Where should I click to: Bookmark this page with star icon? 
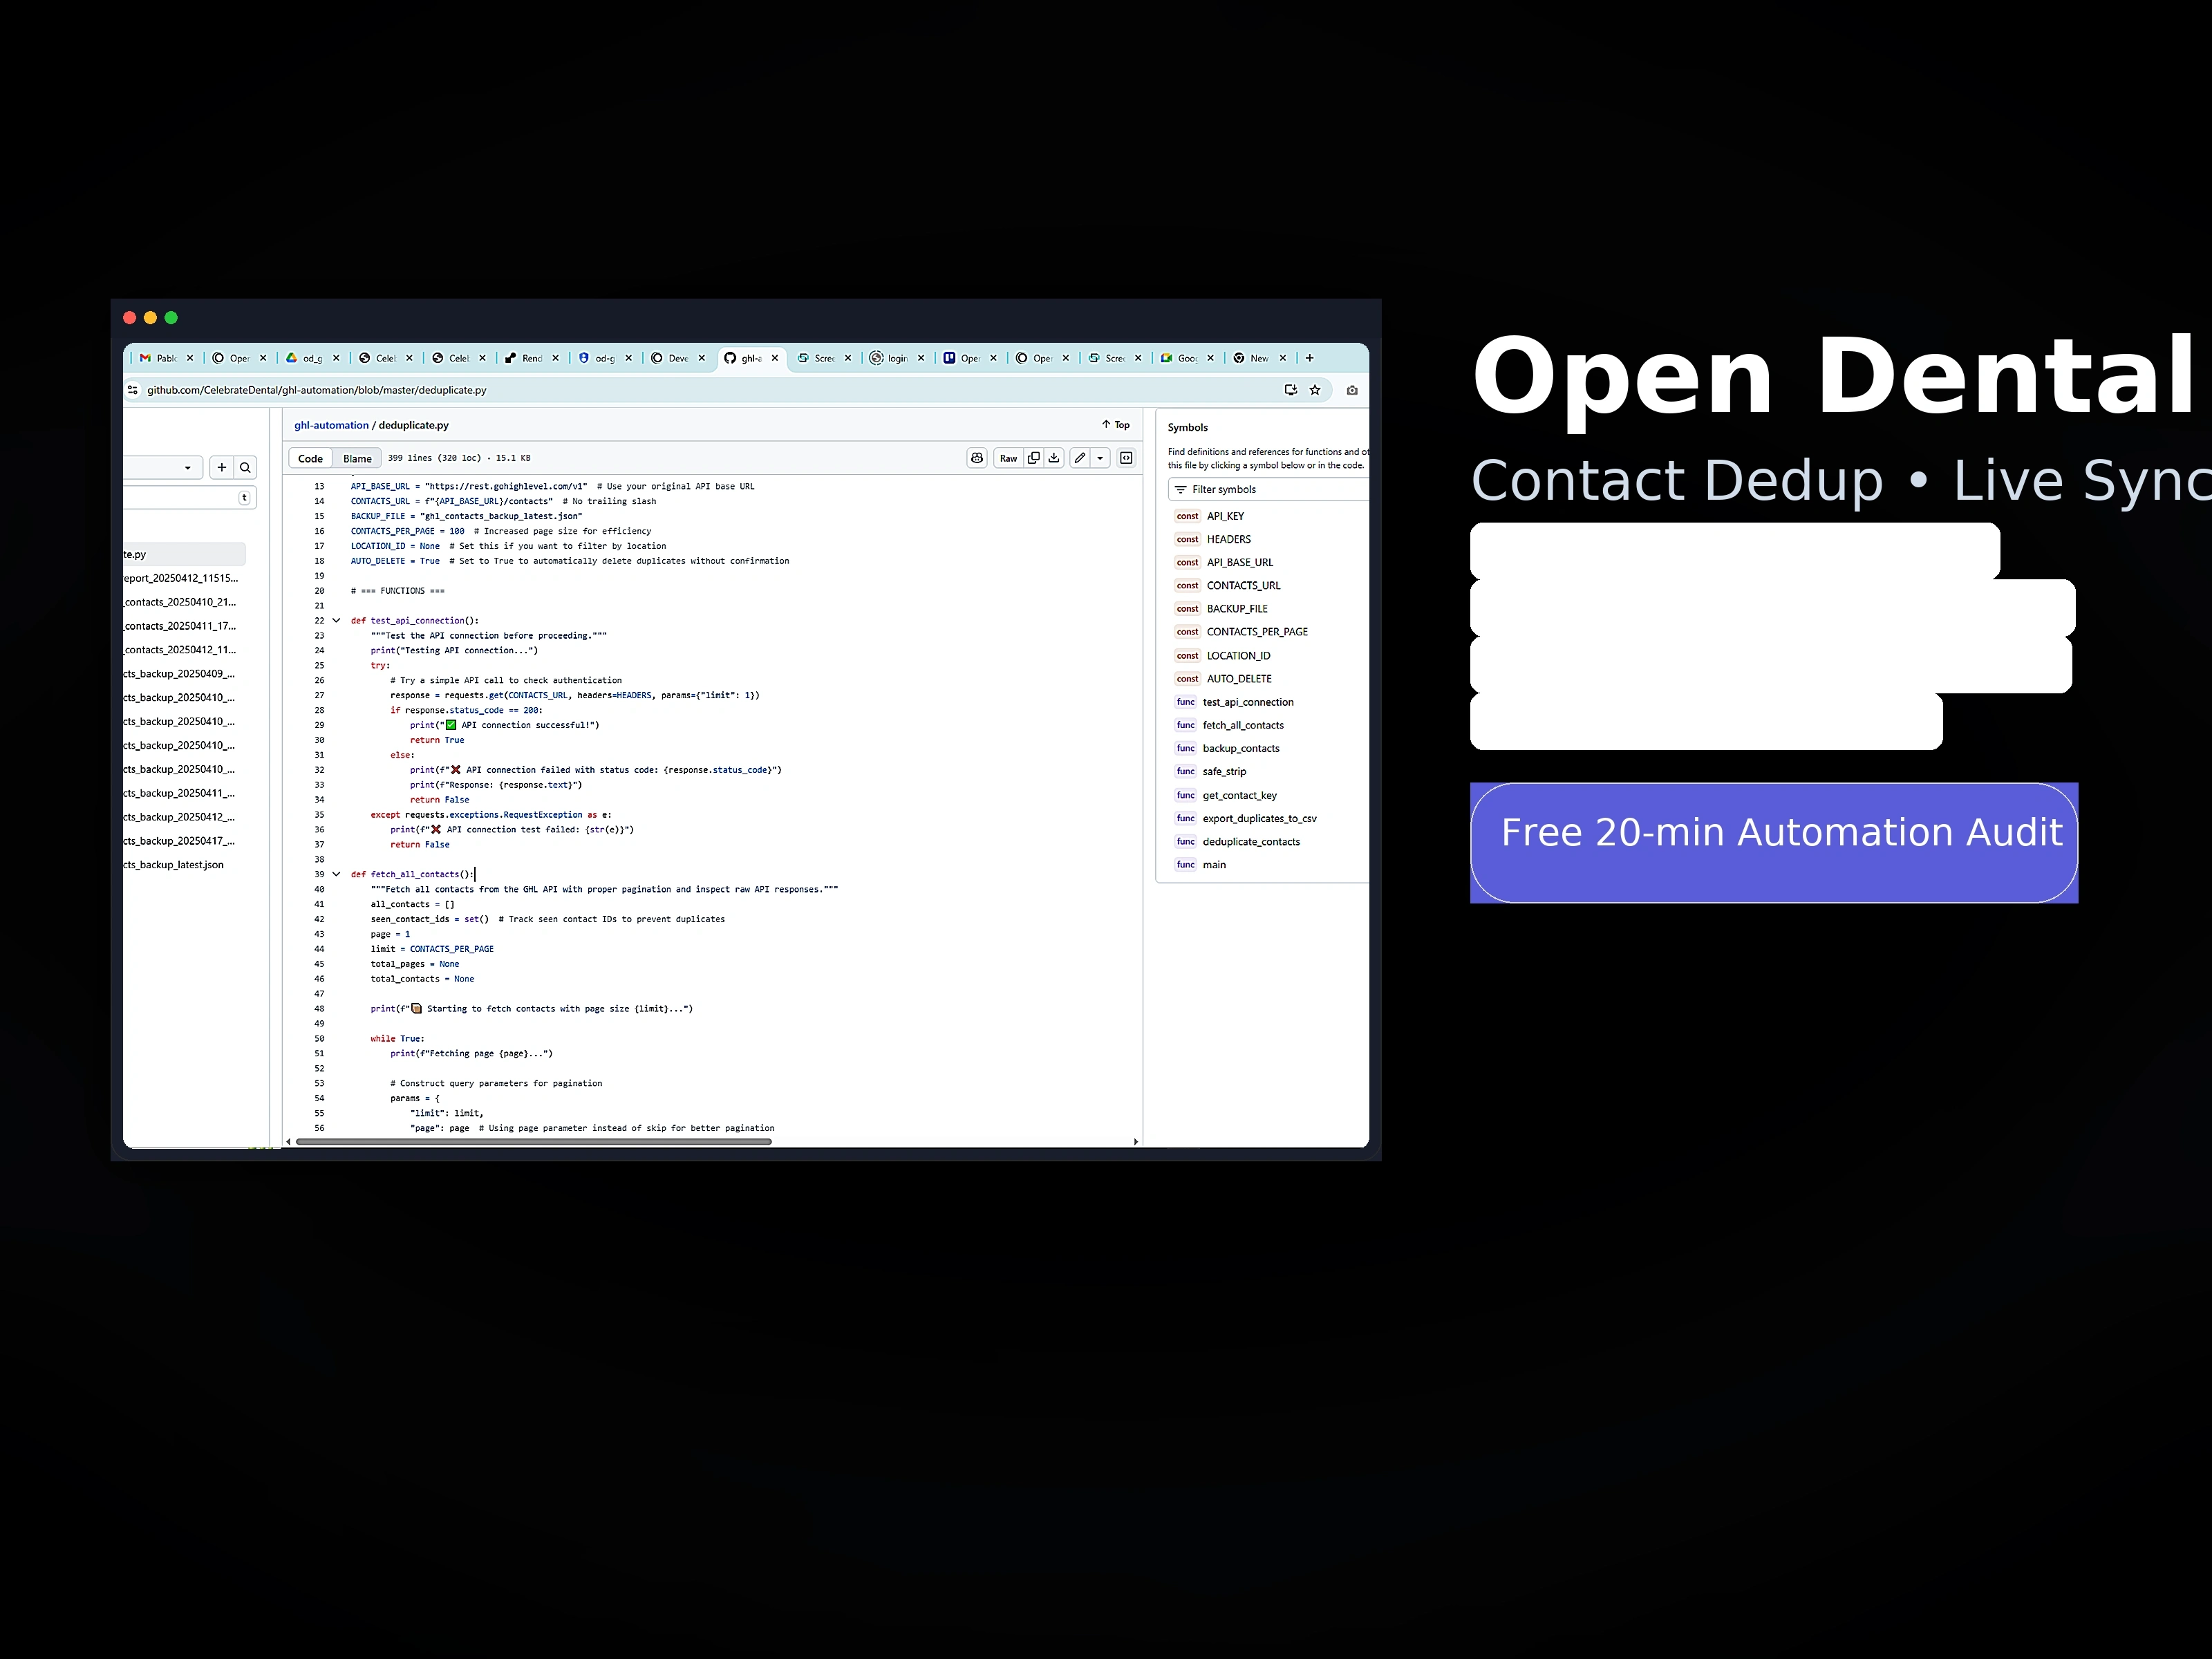1315,390
